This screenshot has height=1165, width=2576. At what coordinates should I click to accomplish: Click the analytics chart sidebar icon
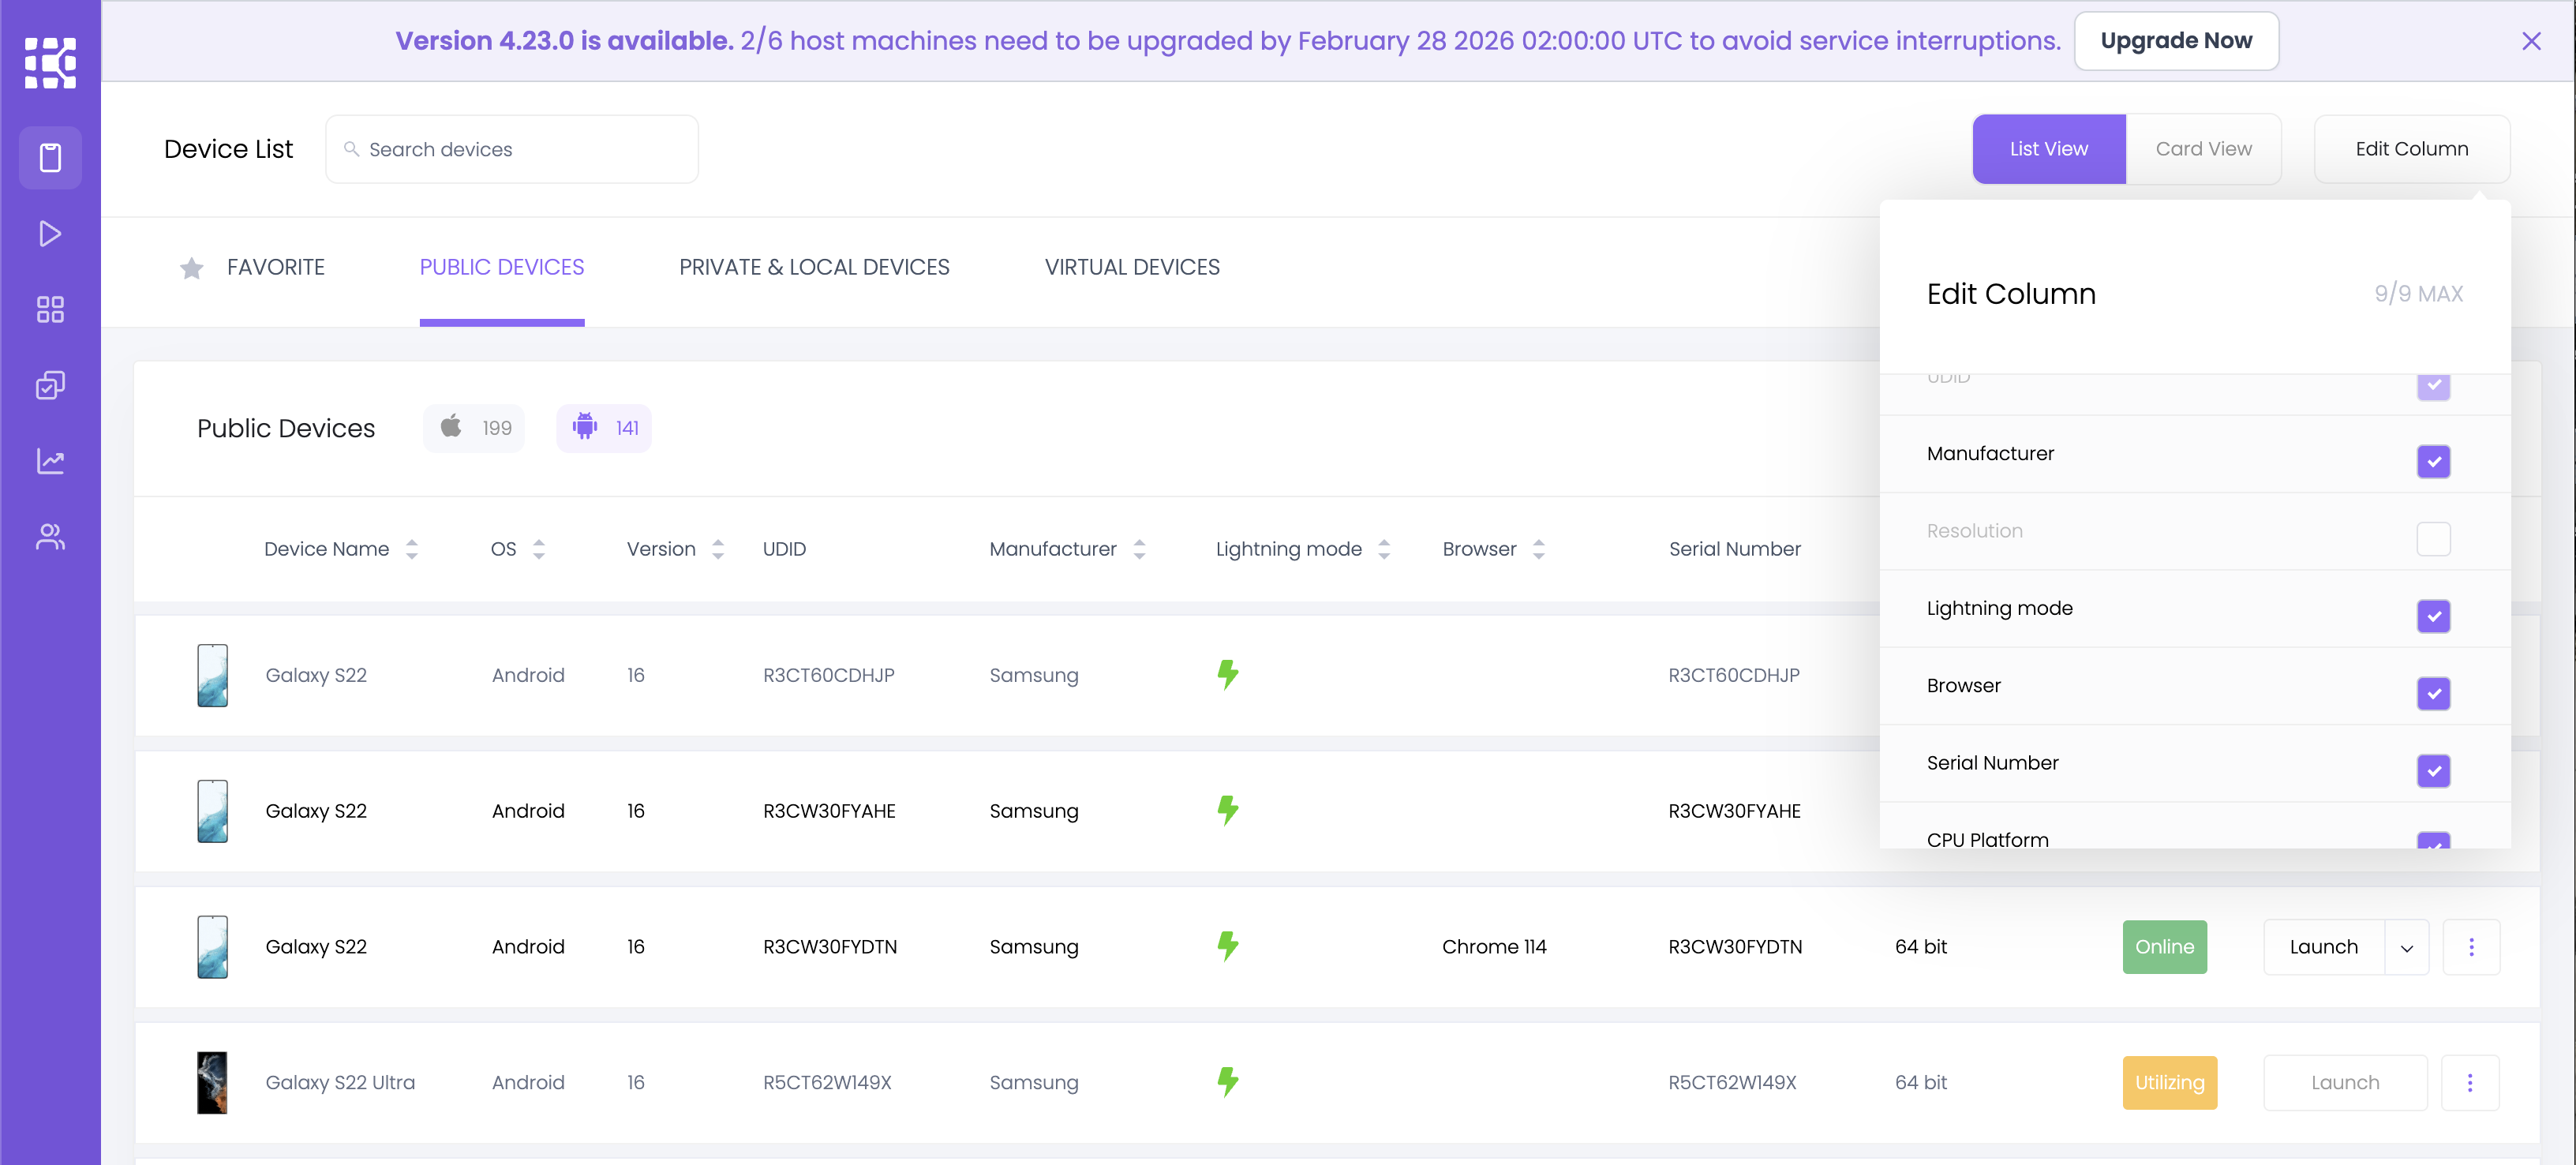point(50,461)
